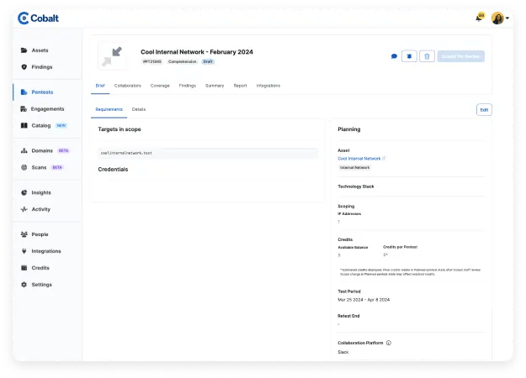Open the Integrations tab
This screenshot has height=378, width=526.
pos(268,86)
